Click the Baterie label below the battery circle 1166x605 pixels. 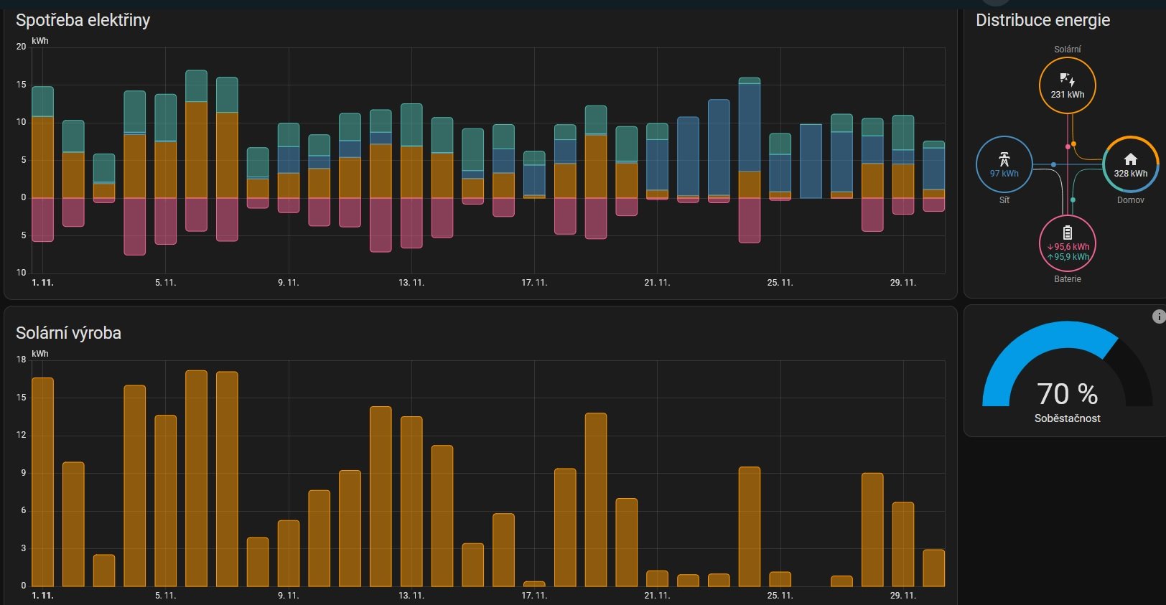click(x=1067, y=279)
